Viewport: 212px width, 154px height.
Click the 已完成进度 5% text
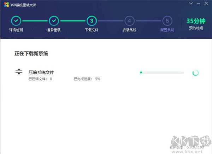87,79
